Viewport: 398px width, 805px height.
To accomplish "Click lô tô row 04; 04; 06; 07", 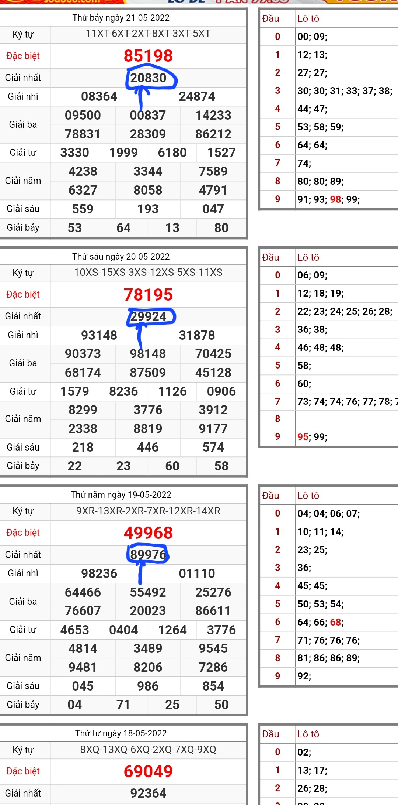I will [x=329, y=514].
